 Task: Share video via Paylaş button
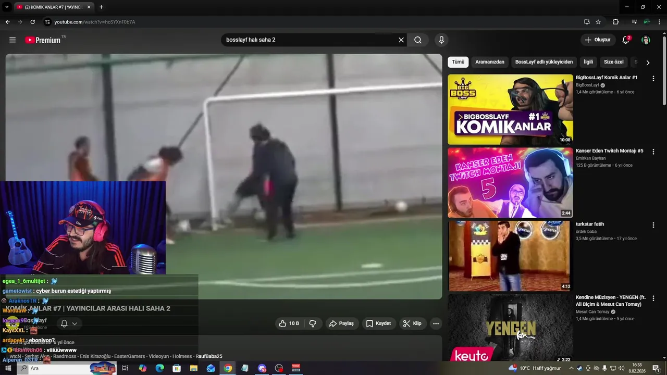coord(341,323)
